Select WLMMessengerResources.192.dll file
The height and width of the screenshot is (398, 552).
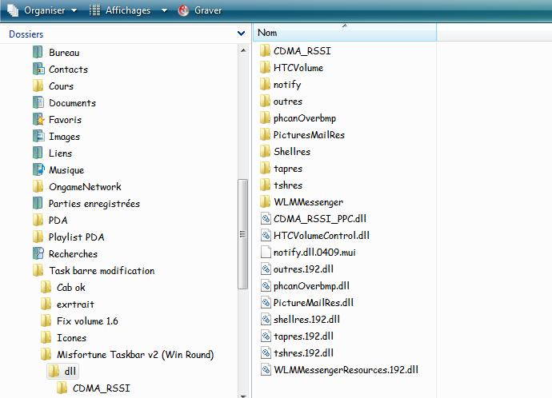[x=340, y=369]
